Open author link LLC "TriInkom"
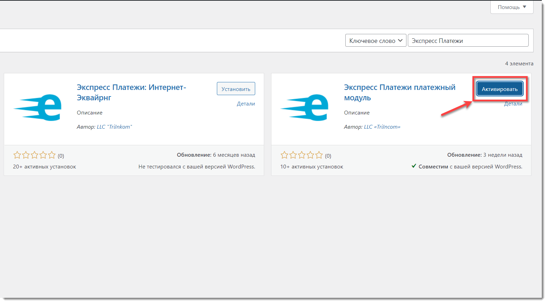Screen dimensions: 547x303 point(114,127)
